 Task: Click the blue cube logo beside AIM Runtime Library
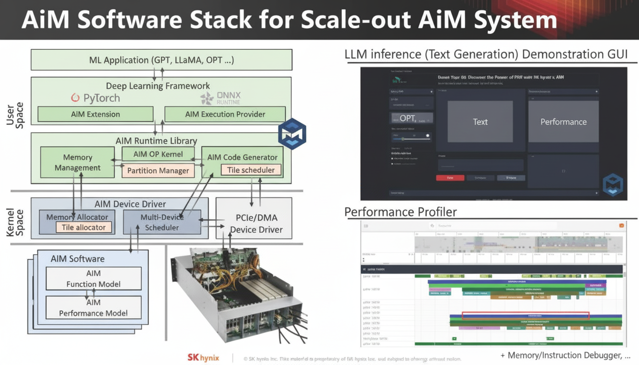point(292,134)
